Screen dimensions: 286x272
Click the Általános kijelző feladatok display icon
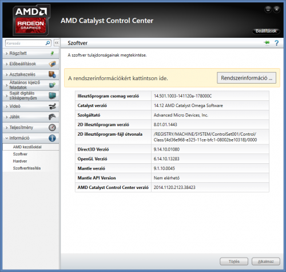pos(52,85)
